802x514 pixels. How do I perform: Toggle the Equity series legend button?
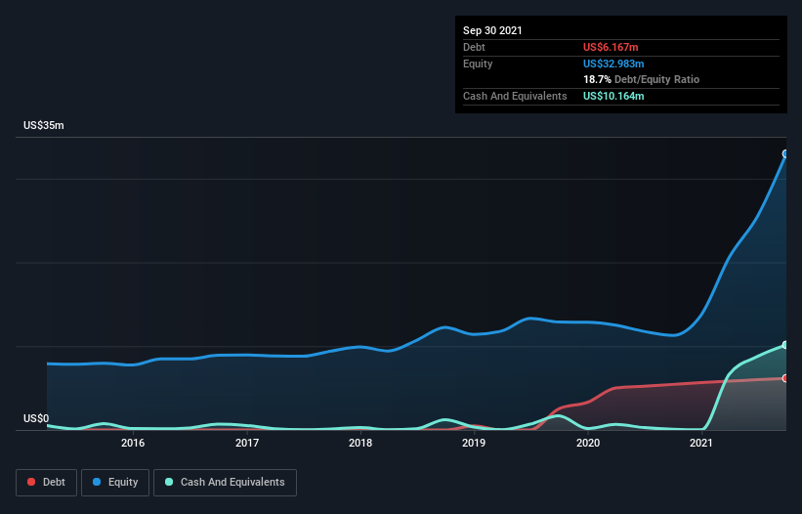click(115, 483)
